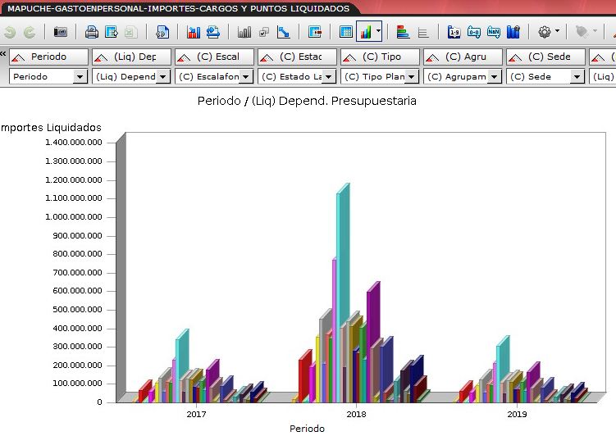This screenshot has height=436, width=616.
Task: Click the table with red marker icon
Action: tap(315, 32)
